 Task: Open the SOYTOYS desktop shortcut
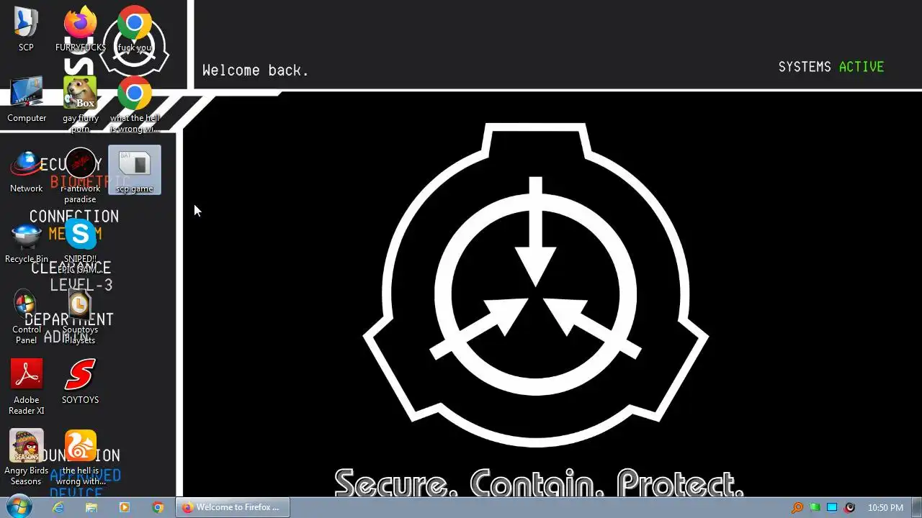pos(80,381)
